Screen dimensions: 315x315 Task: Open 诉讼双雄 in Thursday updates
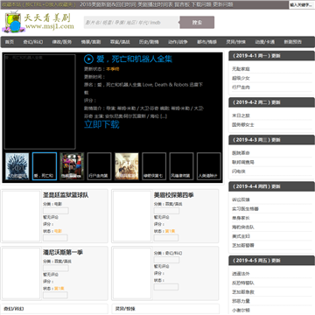pos(241,199)
